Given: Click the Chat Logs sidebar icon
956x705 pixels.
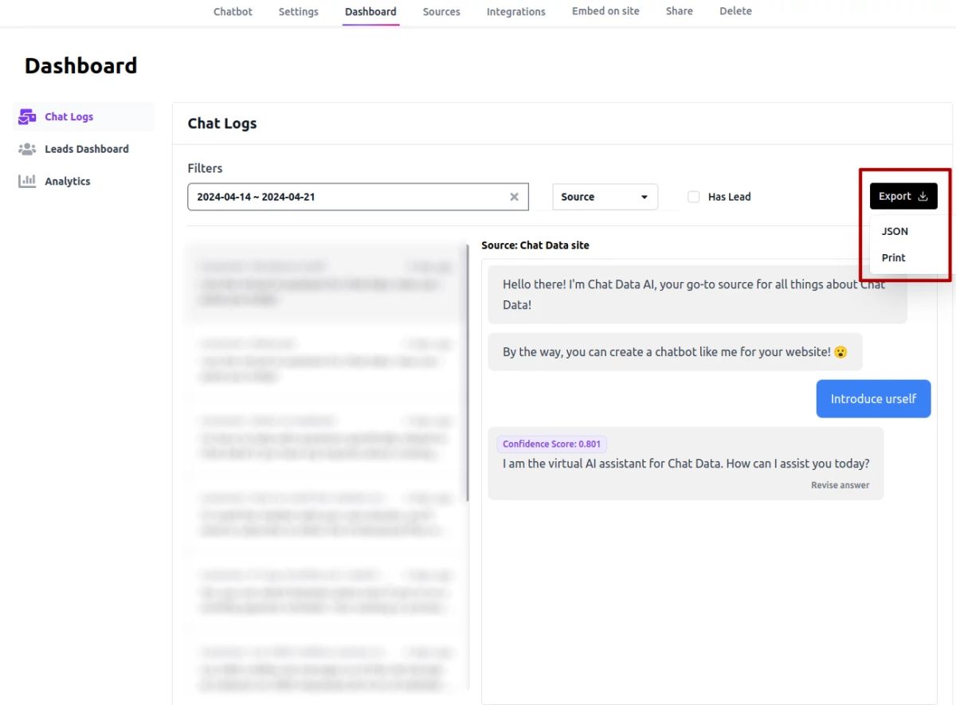Looking at the screenshot, I should (27, 117).
